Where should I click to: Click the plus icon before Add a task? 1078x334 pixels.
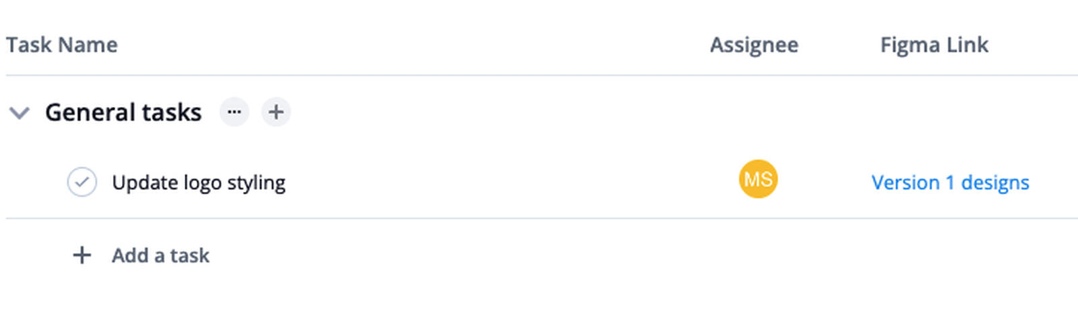pyautogui.click(x=82, y=255)
